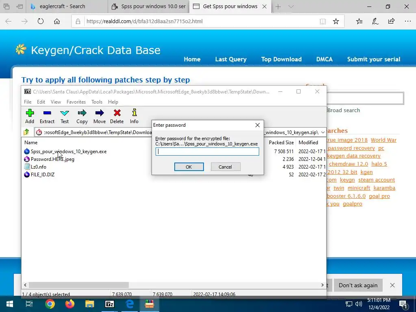Viewport: 416px width, 312px height.
Task: Click the scroll right arrow in 7-Zip
Action: (322, 285)
